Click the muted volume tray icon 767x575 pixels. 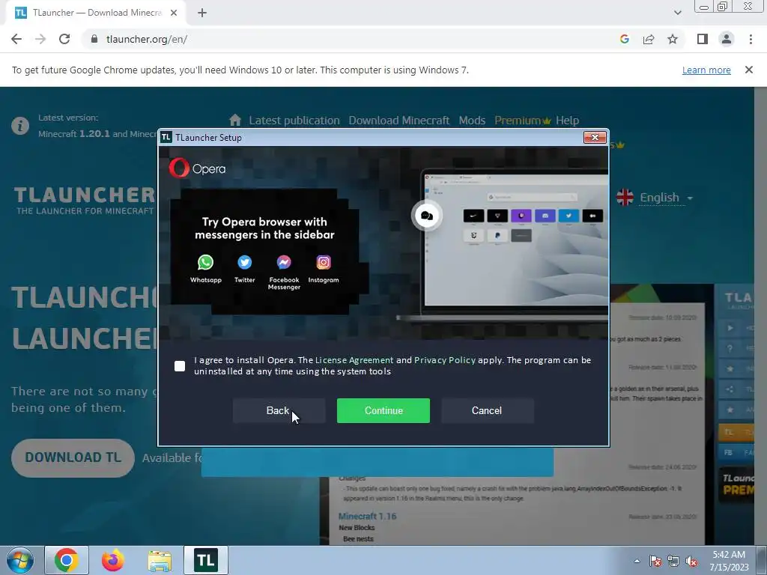click(x=691, y=562)
